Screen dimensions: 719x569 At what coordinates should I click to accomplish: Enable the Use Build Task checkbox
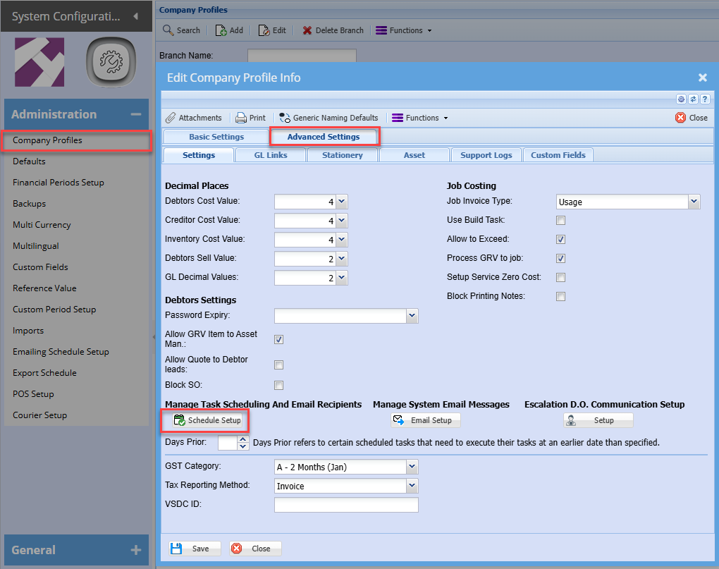point(560,221)
